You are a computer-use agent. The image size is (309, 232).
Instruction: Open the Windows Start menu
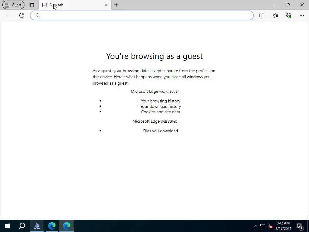[7, 226]
